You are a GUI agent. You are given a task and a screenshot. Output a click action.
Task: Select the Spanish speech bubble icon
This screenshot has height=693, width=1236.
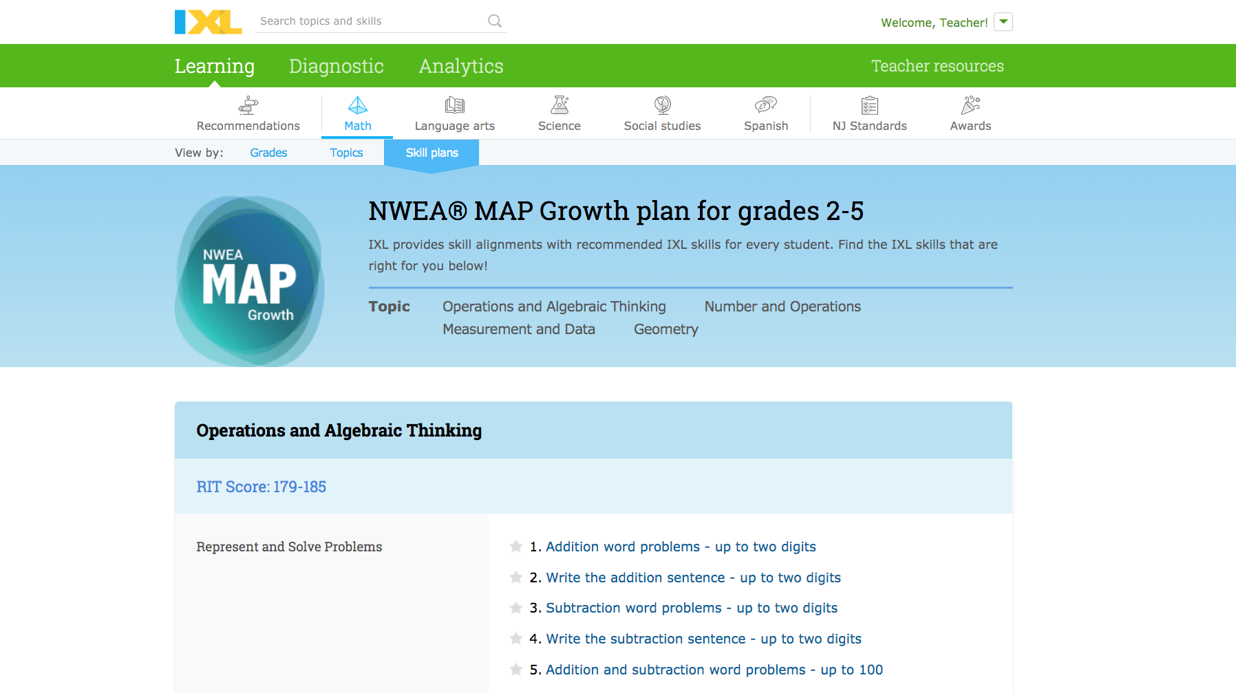766,105
